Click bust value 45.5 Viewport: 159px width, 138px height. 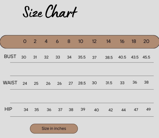click(x=146, y=57)
